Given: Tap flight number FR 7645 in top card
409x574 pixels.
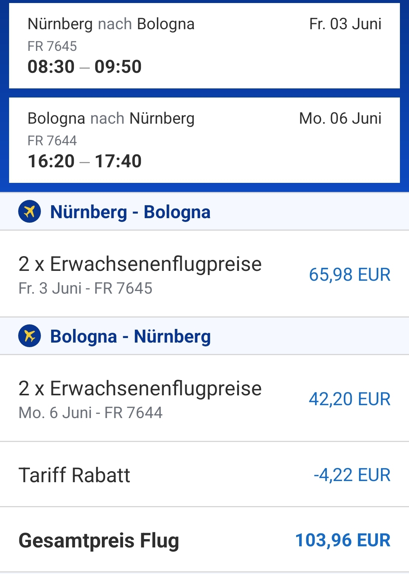Looking at the screenshot, I should click(x=52, y=46).
